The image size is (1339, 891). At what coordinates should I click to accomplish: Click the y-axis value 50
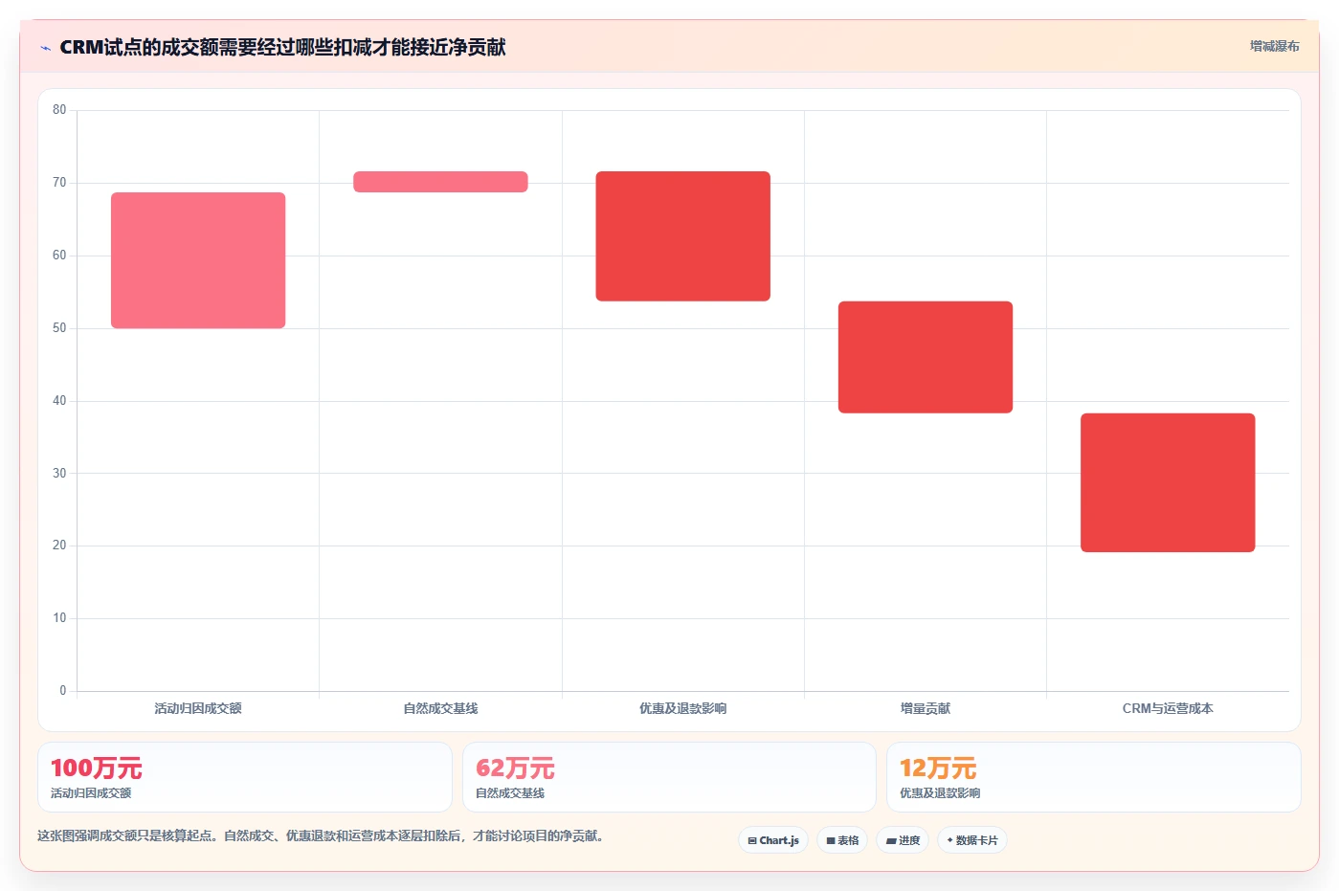(59, 328)
